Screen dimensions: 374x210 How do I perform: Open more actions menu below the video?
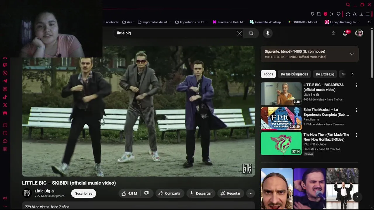(250, 193)
